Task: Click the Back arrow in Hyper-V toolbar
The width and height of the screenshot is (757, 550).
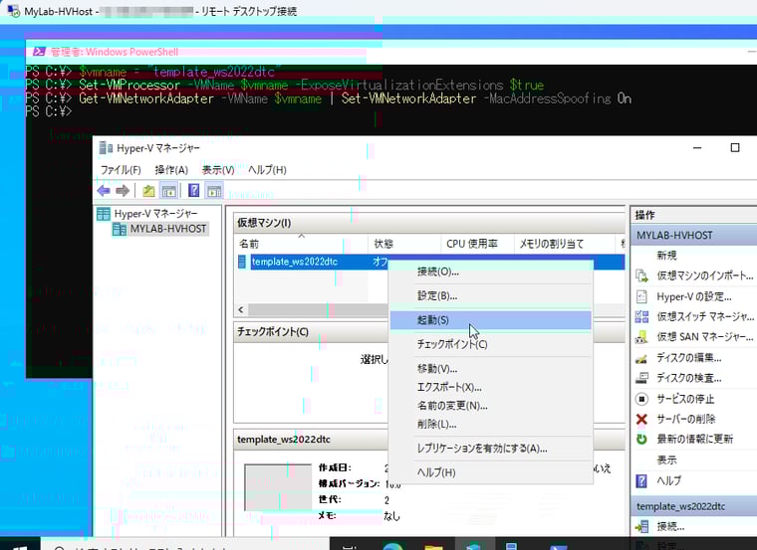Action: click(104, 191)
